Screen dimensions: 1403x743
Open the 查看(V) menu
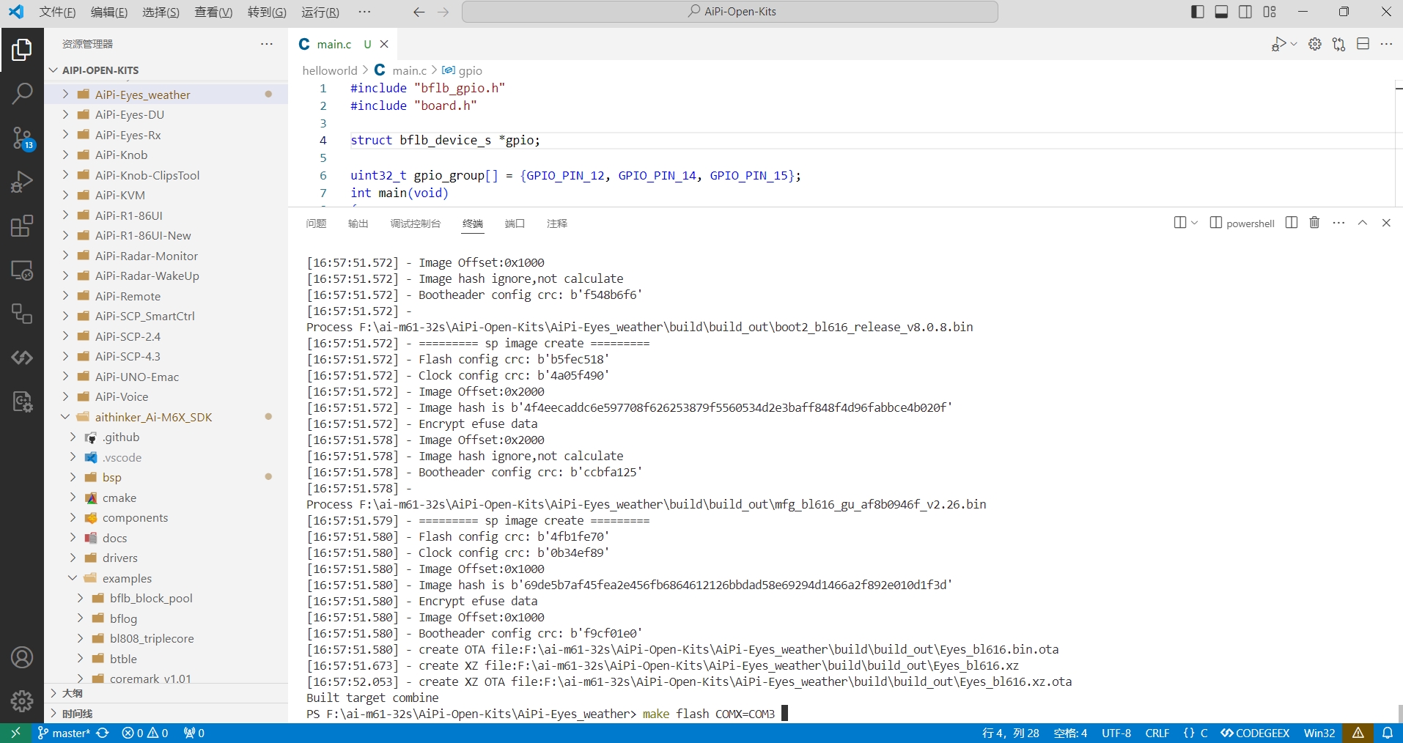[x=213, y=12]
